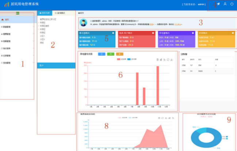The width and height of the screenshot is (237, 151).
Task: Click last toolbox icon on the area chart
Action: coord(173,118)
